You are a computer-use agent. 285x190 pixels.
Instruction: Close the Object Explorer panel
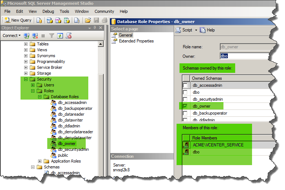click(x=100, y=27)
